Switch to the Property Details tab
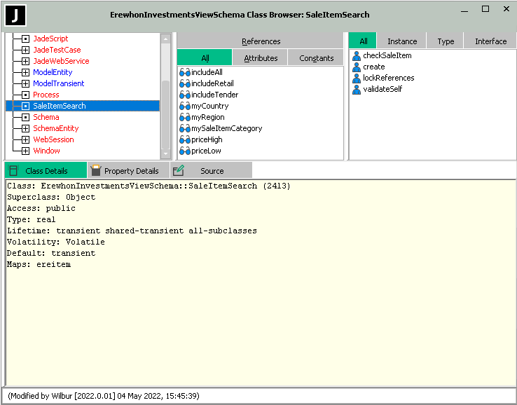Image resolution: width=517 pixels, height=405 pixels. click(130, 170)
